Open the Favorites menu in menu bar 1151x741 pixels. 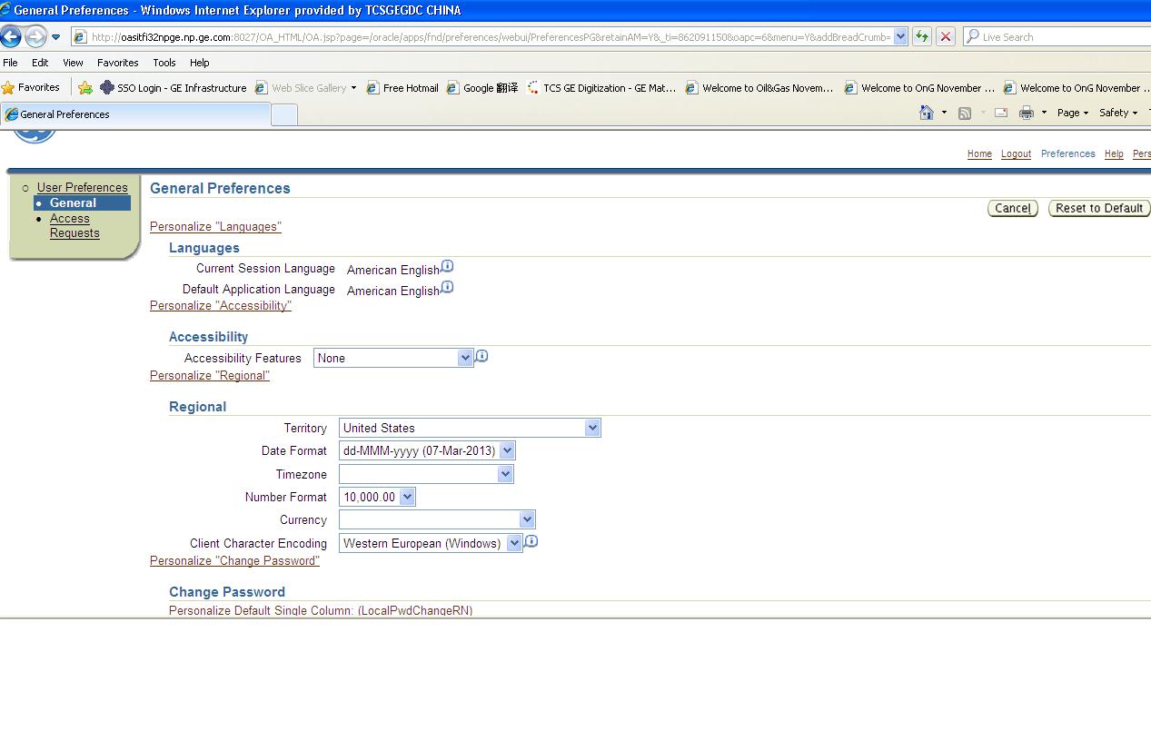(118, 63)
